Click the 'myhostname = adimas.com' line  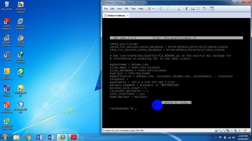[129, 65]
